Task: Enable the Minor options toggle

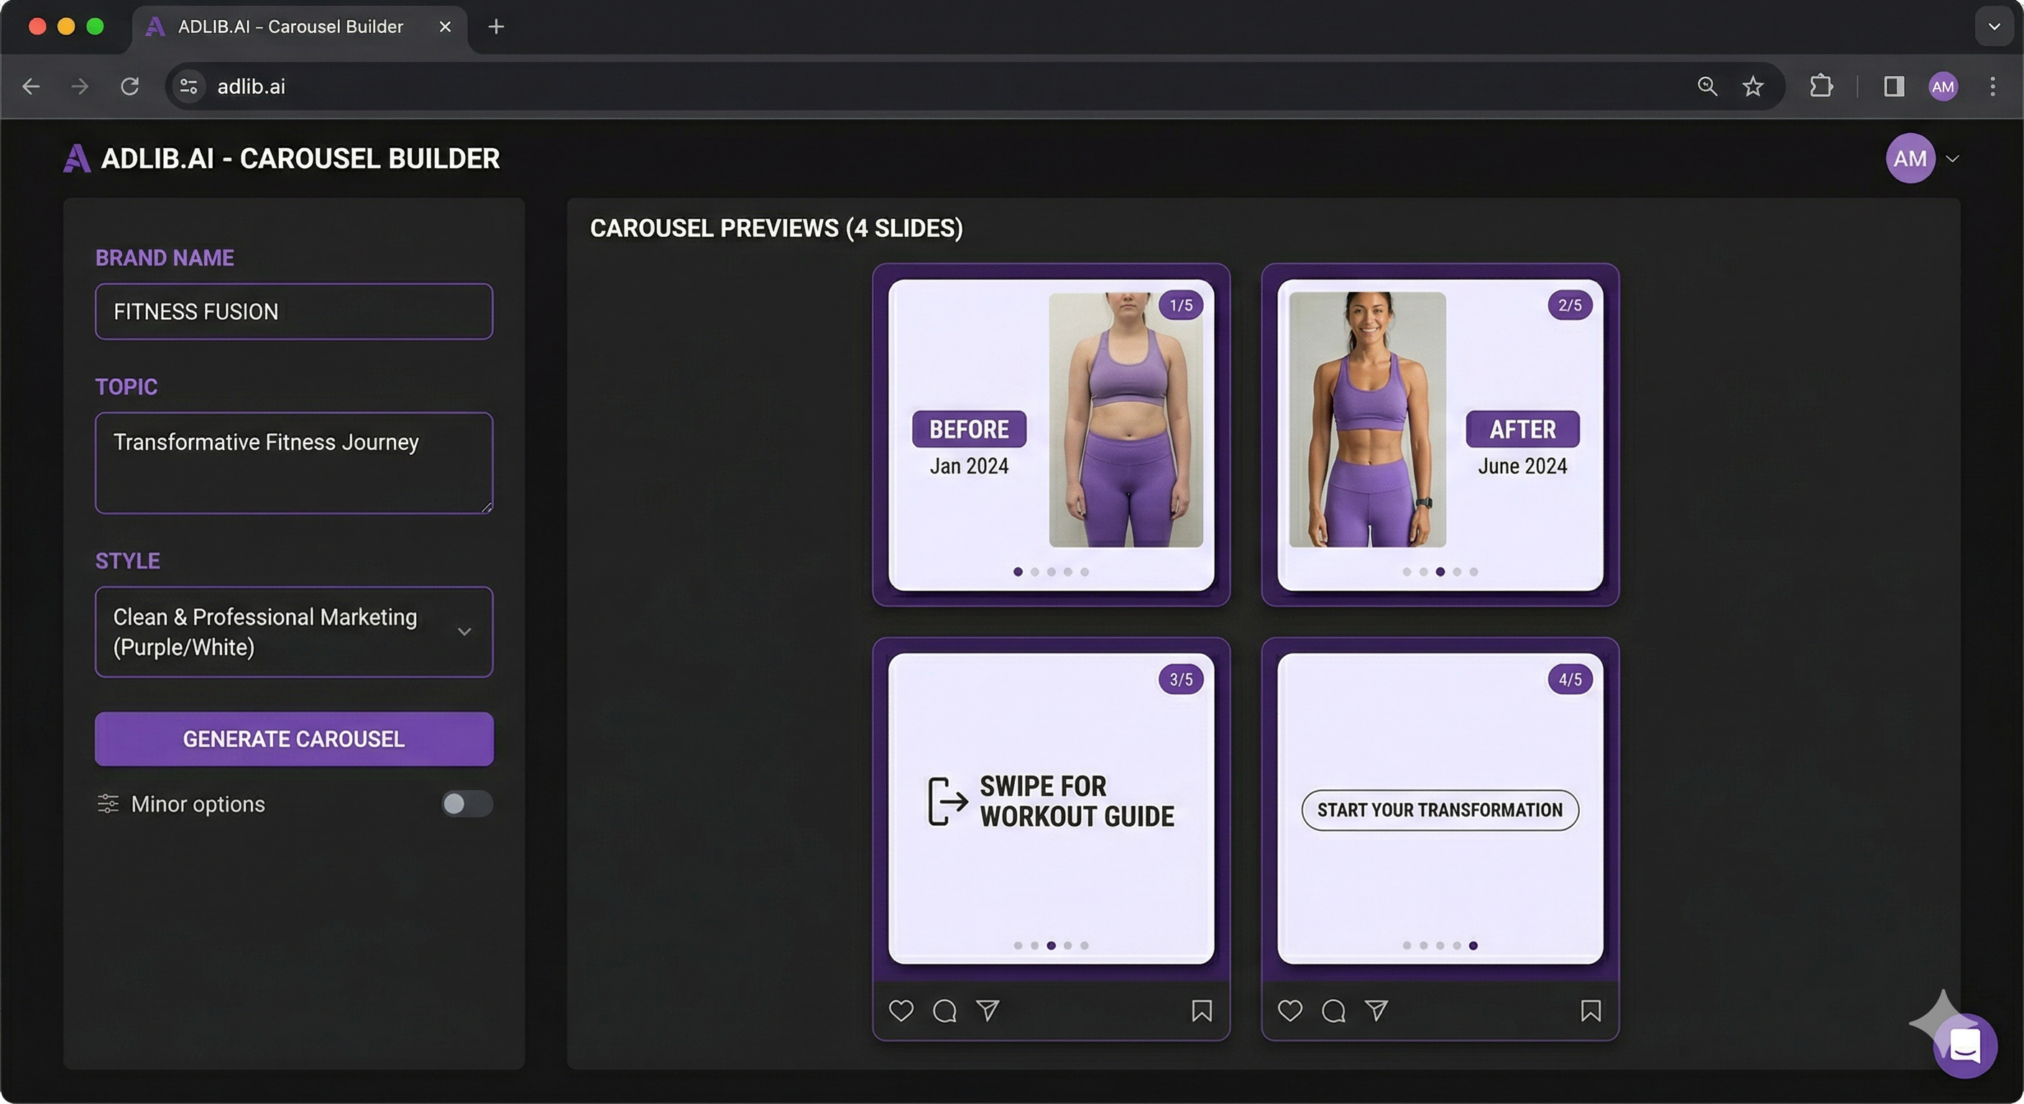Action: tap(466, 804)
